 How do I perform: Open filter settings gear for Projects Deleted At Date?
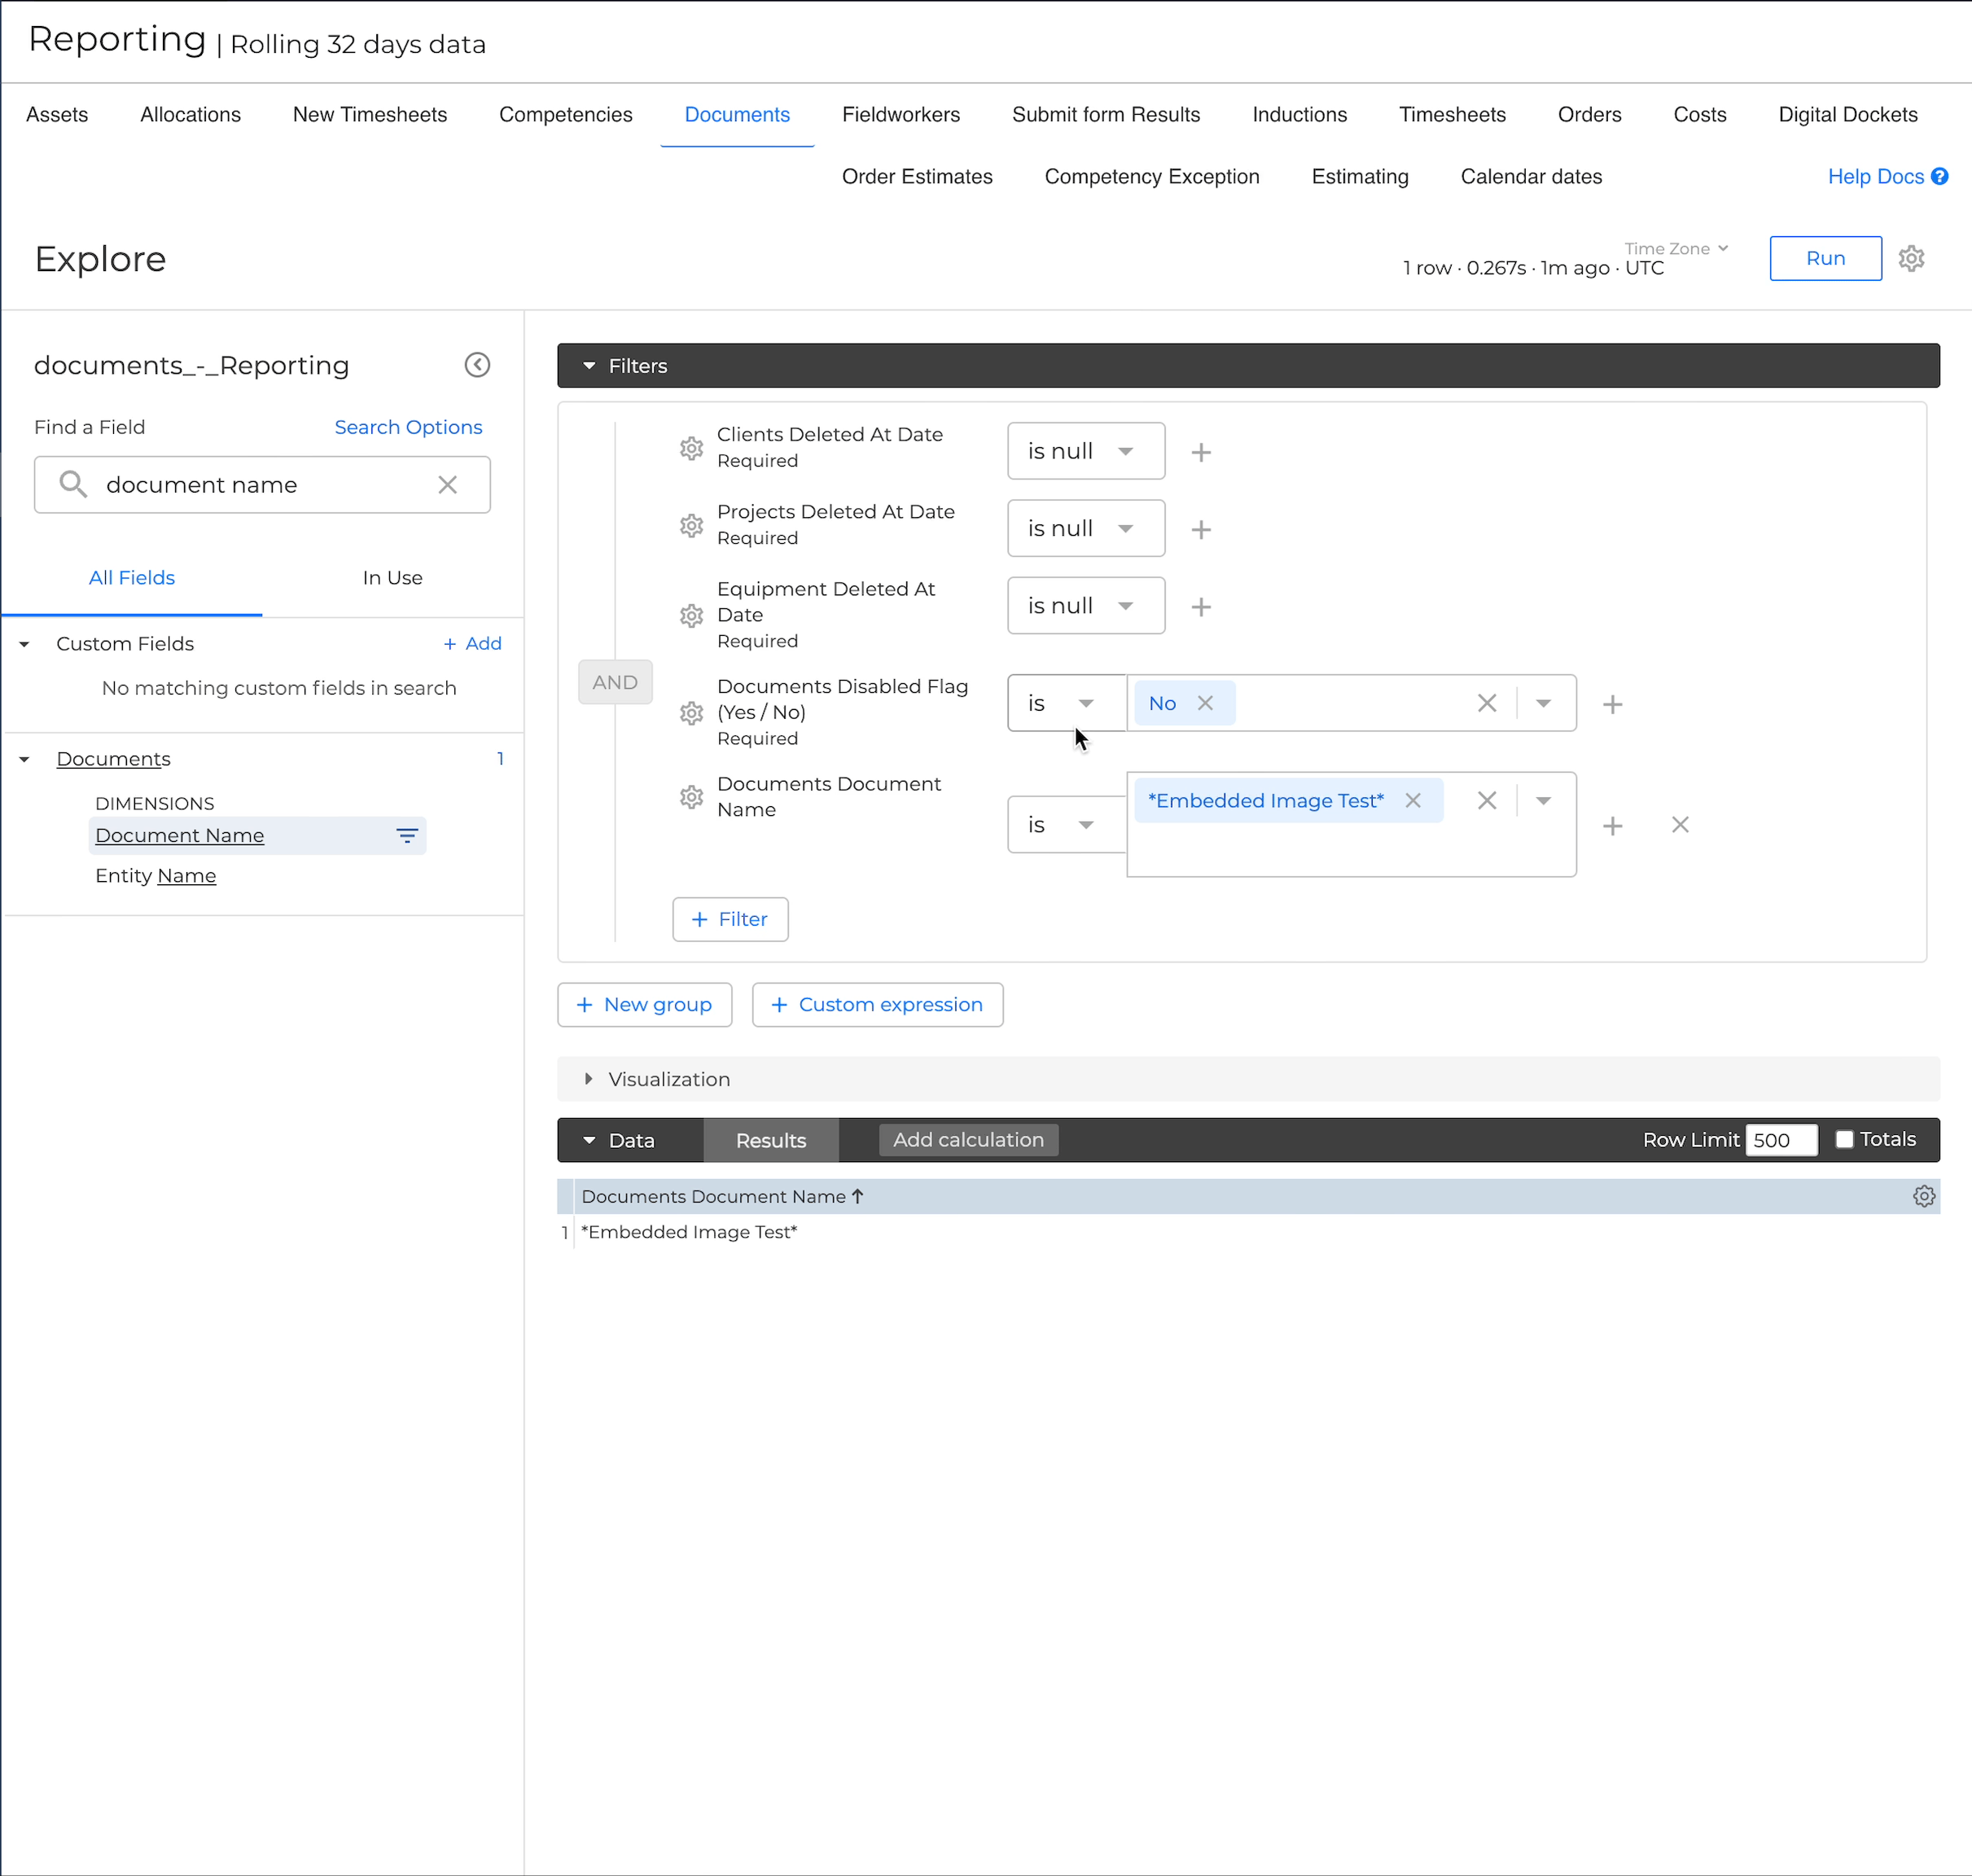tap(691, 525)
